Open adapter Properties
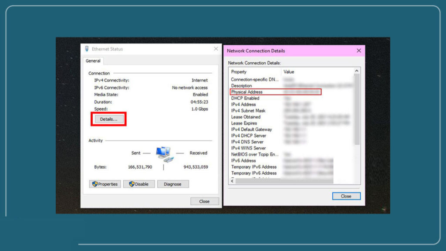This screenshot has width=446, height=251. 105,184
